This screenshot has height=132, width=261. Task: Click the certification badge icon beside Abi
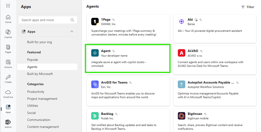coord(196,20)
